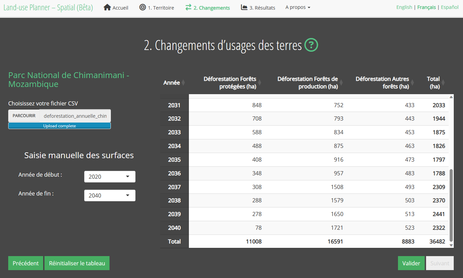Open the Année de début dropdown

point(110,177)
